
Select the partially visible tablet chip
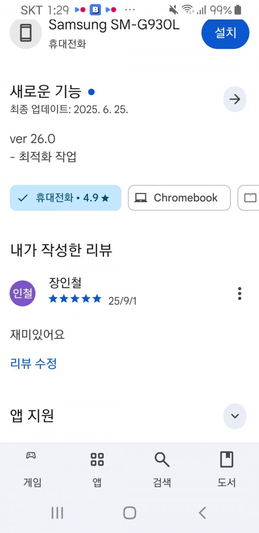point(249,198)
